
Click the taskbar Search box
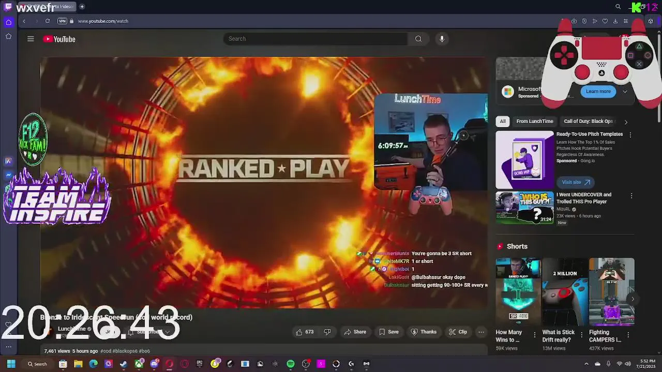pyautogui.click(x=38, y=364)
